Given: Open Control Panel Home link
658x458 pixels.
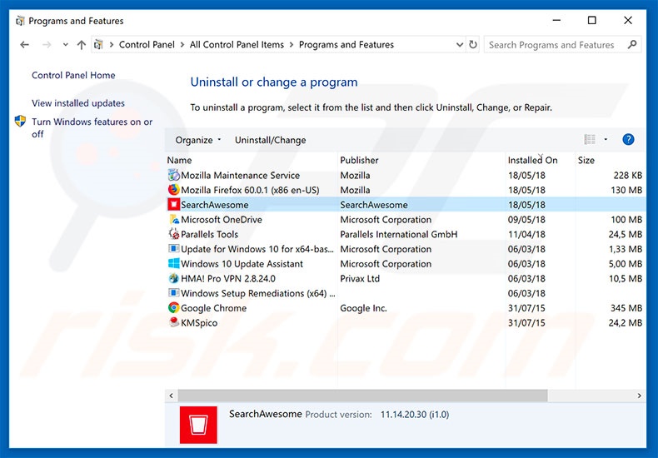Looking at the screenshot, I should pyautogui.click(x=73, y=75).
